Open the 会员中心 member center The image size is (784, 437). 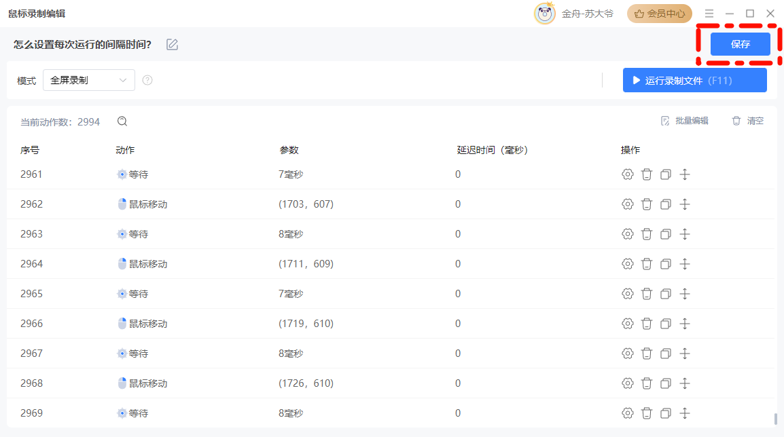(659, 14)
